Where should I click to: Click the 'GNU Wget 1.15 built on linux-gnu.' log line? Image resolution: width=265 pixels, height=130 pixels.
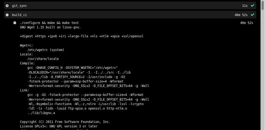(x=50, y=27)
